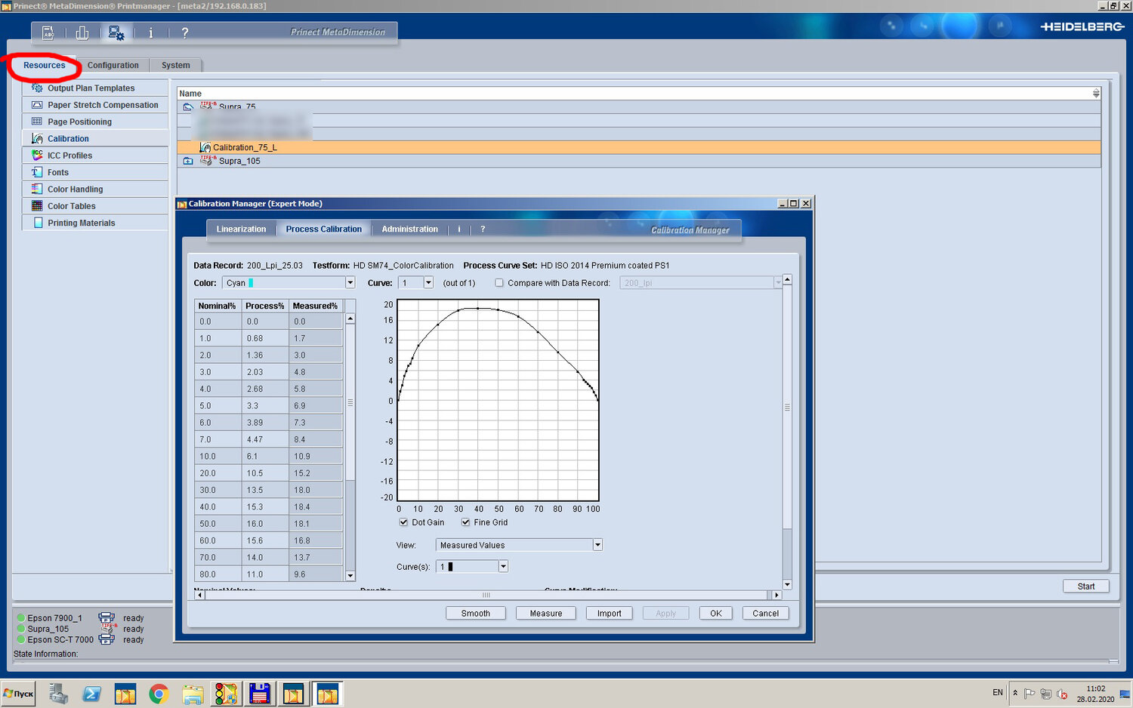Open Color Handling resources
1133x708 pixels.
(95, 189)
